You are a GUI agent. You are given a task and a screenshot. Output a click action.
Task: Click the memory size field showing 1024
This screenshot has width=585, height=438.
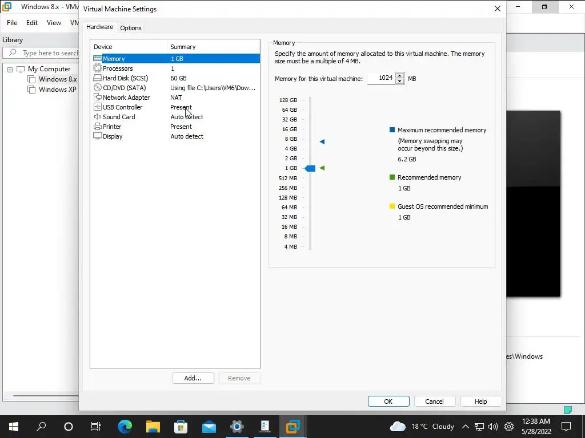click(381, 78)
